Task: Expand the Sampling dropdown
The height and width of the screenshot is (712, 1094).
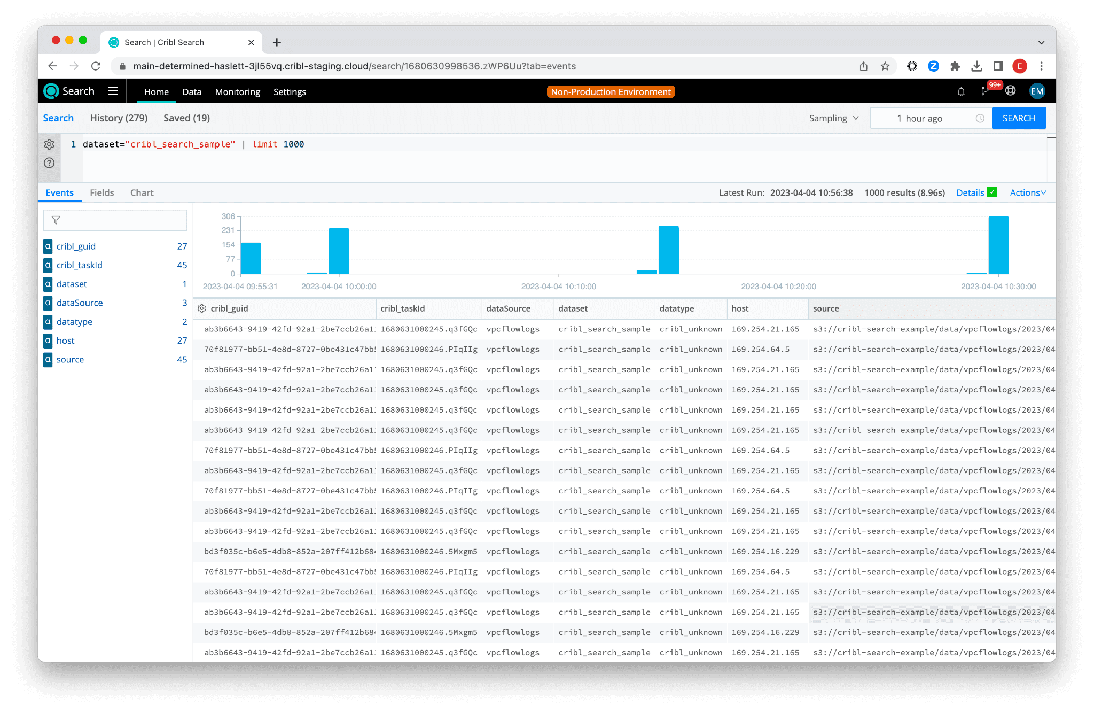Action: pyautogui.click(x=833, y=118)
